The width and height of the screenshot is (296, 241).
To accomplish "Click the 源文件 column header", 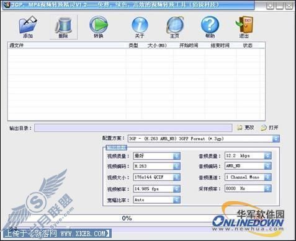I will 67,45.
